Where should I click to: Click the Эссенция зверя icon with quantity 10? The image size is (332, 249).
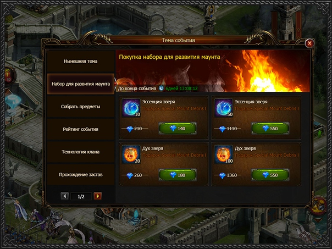[131, 108]
